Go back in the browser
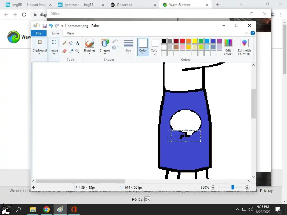The height and width of the screenshot is (215, 287). [x=6, y=15]
